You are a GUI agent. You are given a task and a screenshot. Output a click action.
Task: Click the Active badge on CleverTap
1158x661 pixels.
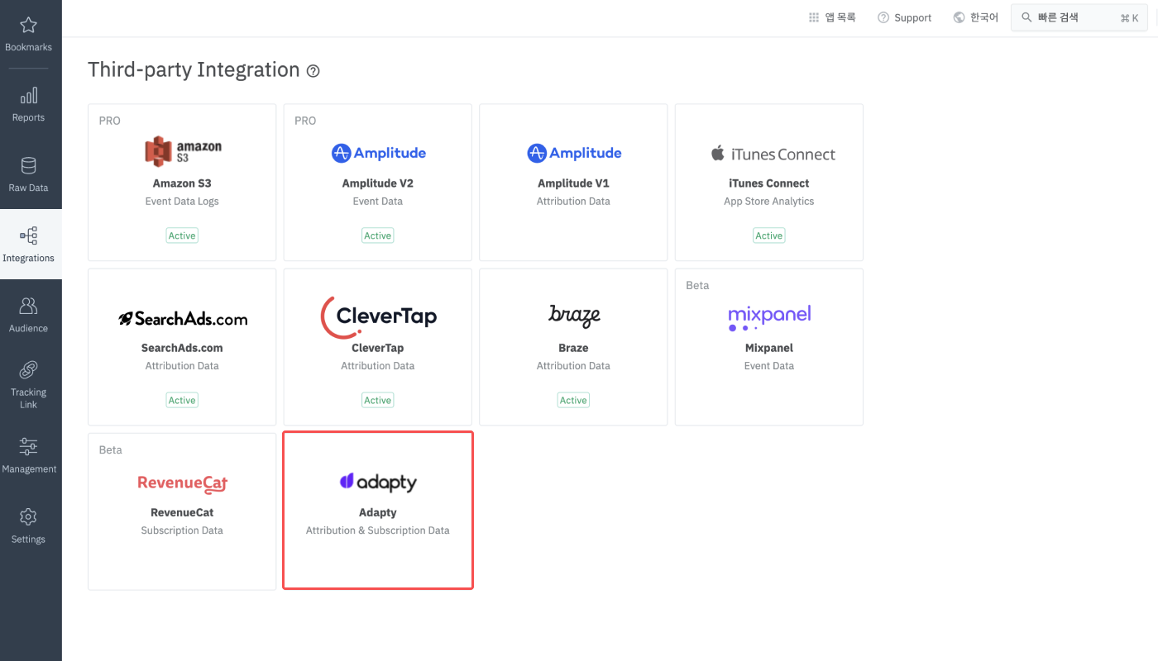pyautogui.click(x=378, y=400)
